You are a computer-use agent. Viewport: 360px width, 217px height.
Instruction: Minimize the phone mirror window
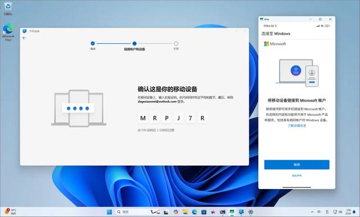click(310, 19)
